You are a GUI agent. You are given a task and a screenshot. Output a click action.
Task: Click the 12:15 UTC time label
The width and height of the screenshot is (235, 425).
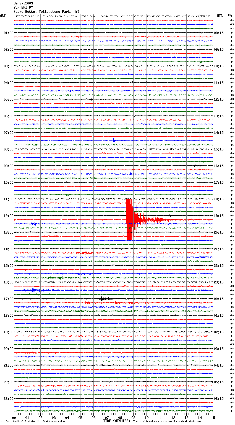[219, 99]
